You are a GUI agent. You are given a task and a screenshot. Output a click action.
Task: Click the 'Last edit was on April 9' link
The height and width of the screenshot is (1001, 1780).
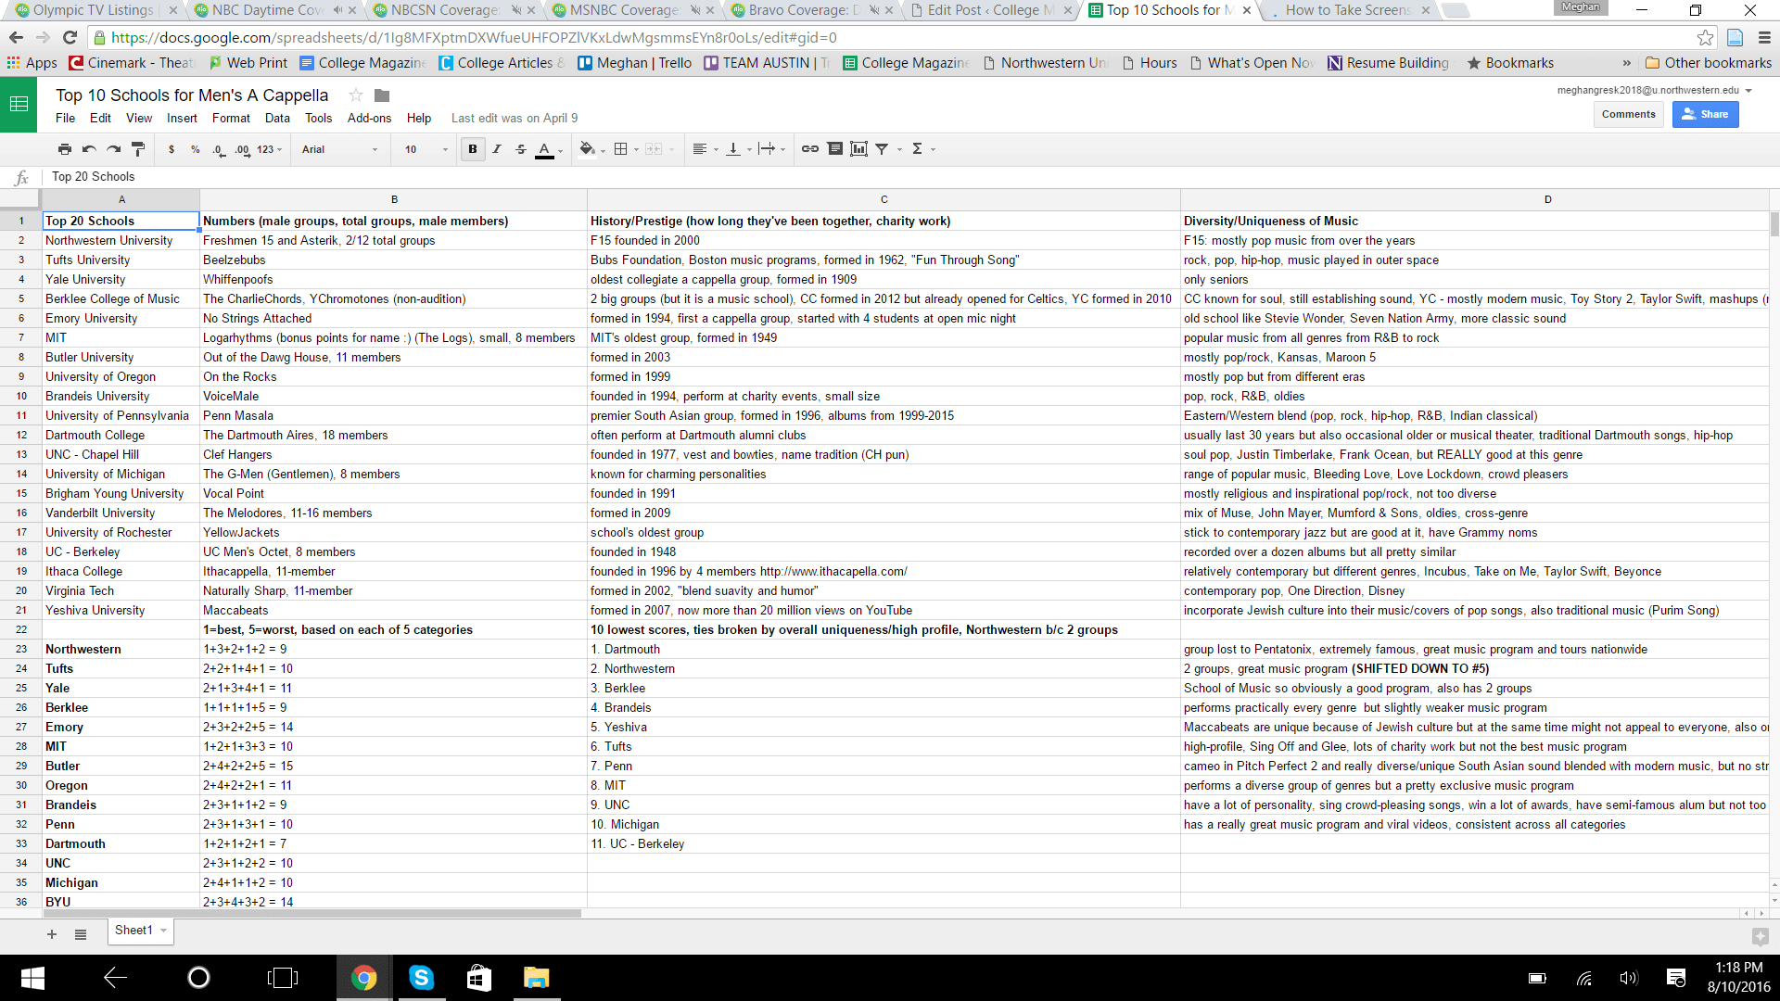[515, 118]
